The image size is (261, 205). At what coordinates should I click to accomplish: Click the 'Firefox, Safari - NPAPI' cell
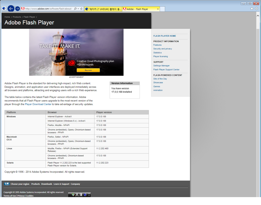pos(70,137)
